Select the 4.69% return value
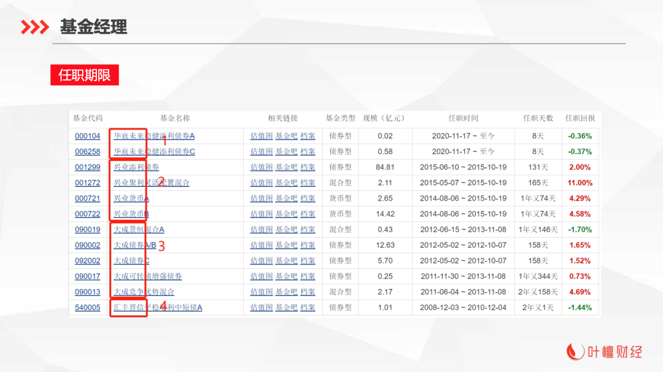Image resolution: width=663 pixels, height=372 pixels. tap(580, 293)
